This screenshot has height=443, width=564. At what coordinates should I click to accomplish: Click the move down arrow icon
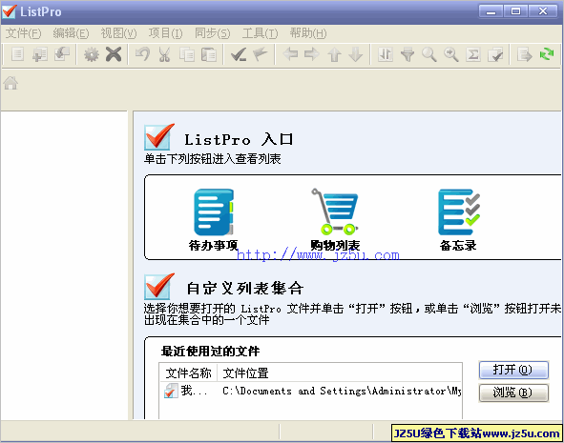click(x=356, y=54)
